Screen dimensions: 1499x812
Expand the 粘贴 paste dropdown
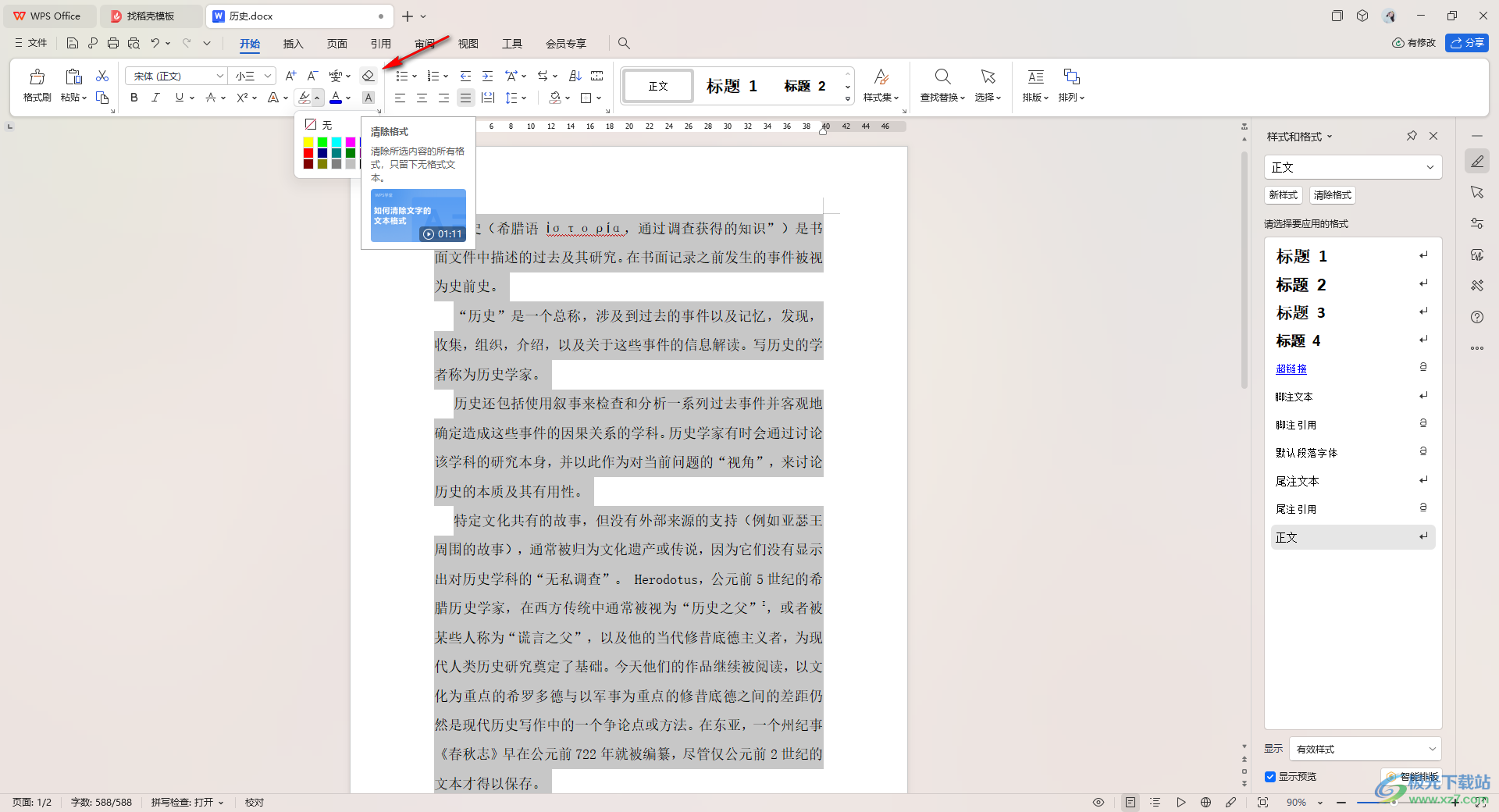[x=73, y=98]
